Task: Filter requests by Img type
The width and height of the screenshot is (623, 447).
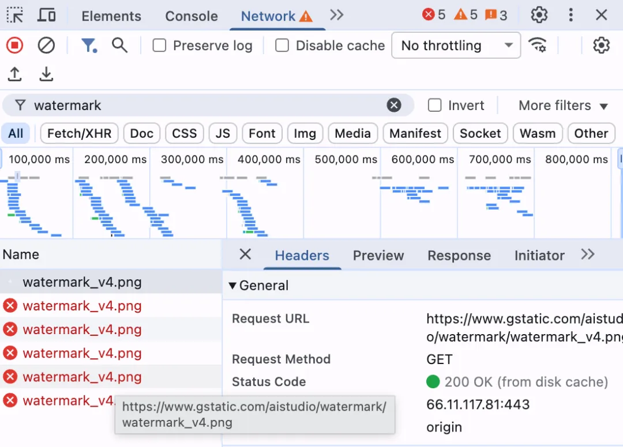Action: [x=305, y=133]
